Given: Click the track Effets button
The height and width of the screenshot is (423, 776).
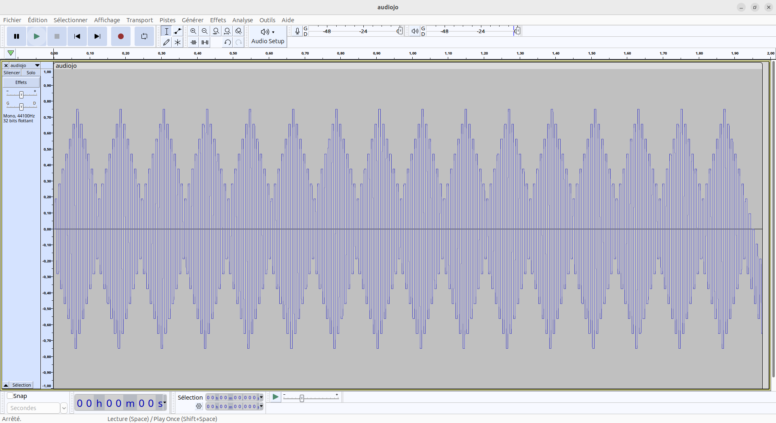Looking at the screenshot, I should (21, 82).
